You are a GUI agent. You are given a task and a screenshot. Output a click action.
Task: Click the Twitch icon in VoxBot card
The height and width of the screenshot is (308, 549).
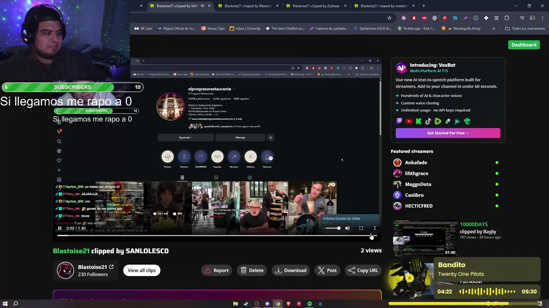[x=399, y=121]
